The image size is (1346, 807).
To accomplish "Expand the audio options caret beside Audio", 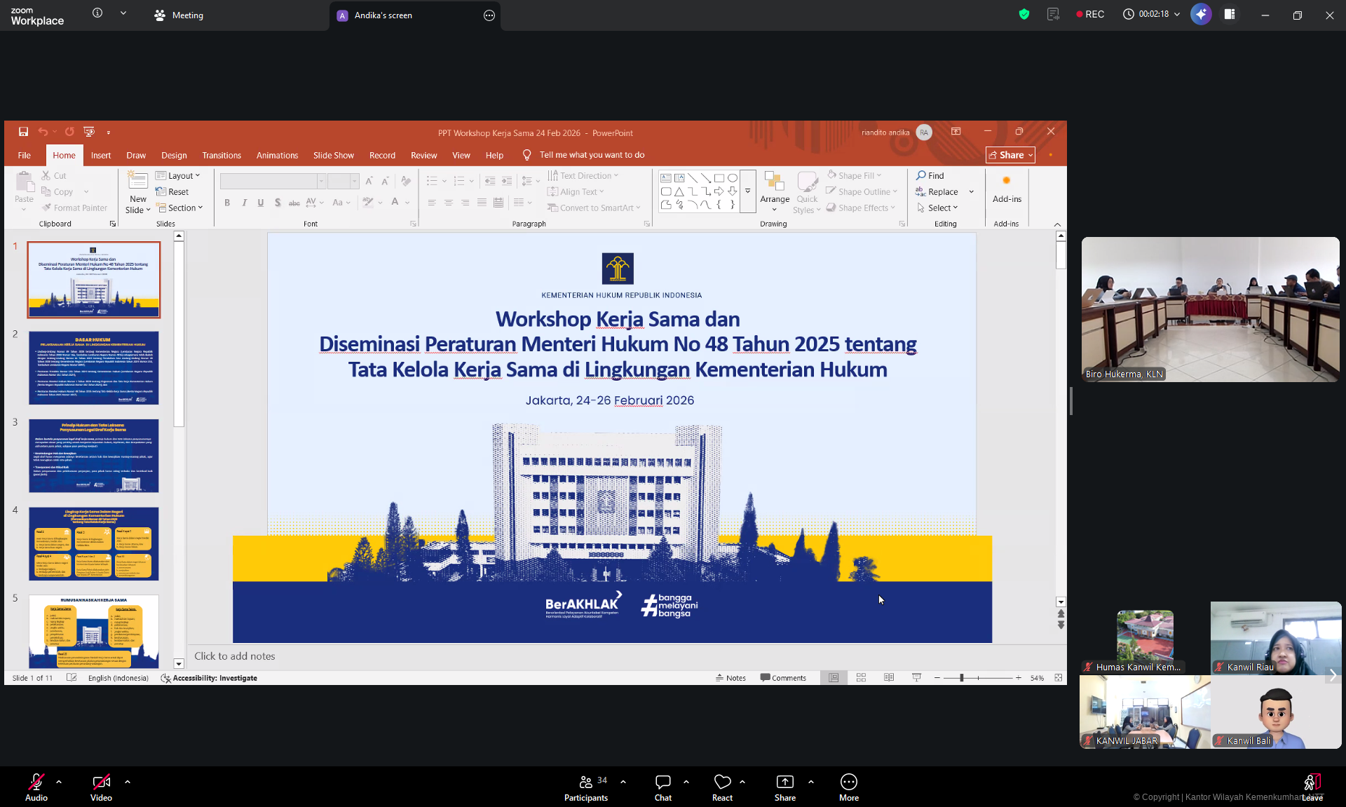I will coord(59,781).
